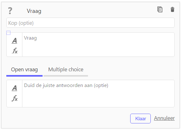Insert a formula in the Vraag editor
The height and width of the screenshot is (130, 181).
[x=15, y=51]
